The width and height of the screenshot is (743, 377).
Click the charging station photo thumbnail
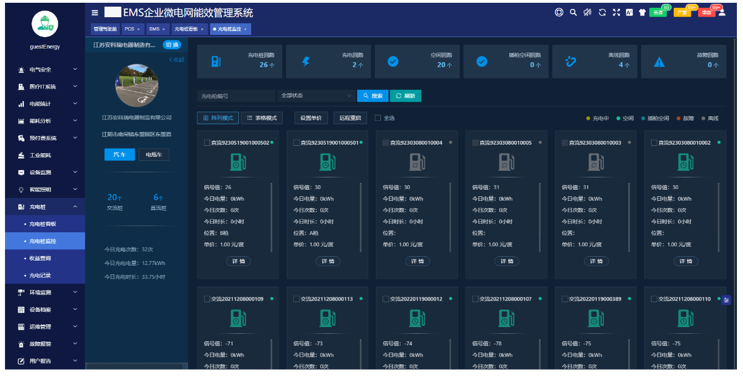[x=136, y=85]
